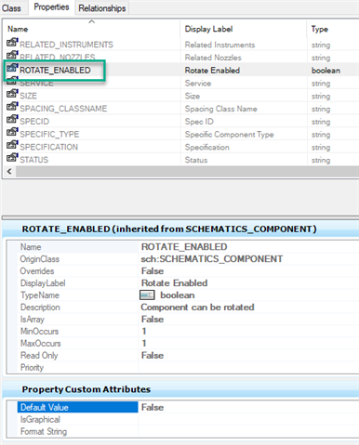This screenshot has width=359, height=445.
Task: Click the SPECID property icon
Action: click(12, 119)
